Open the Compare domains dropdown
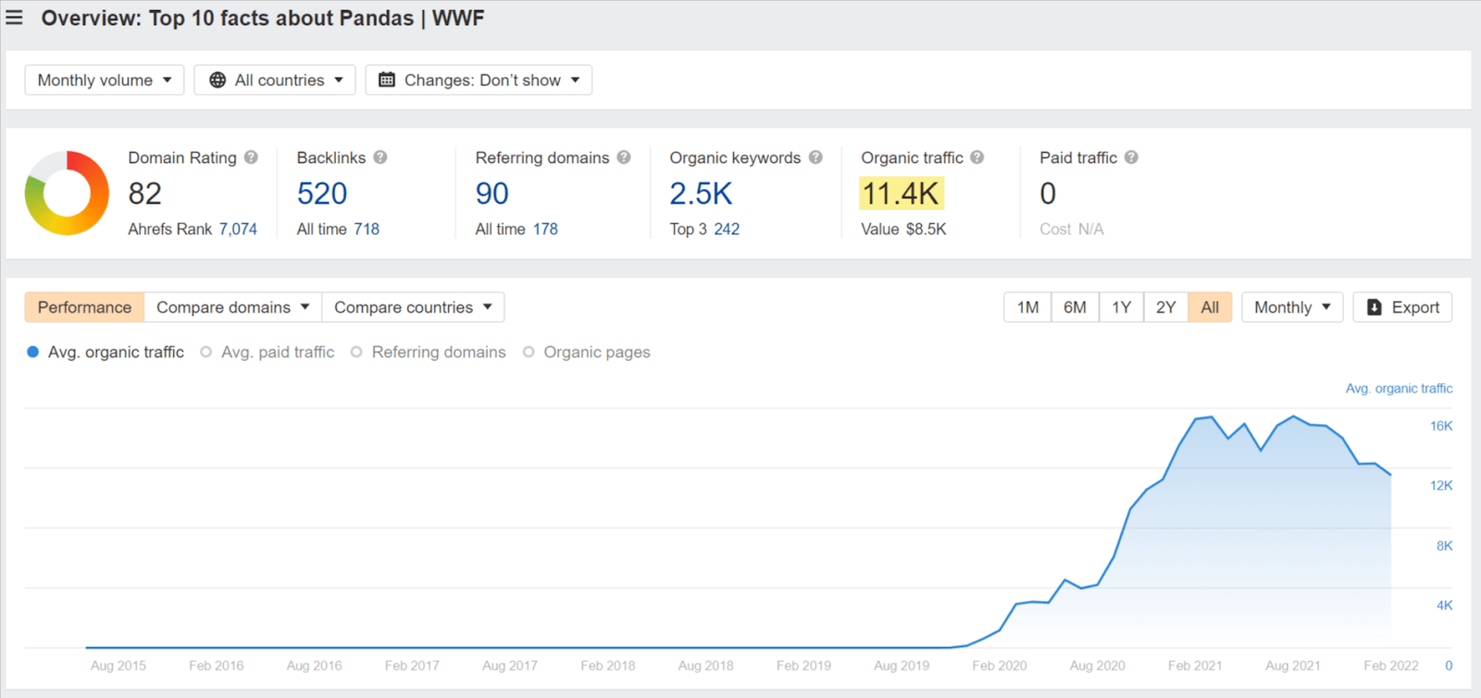1481x698 pixels. coord(232,307)
